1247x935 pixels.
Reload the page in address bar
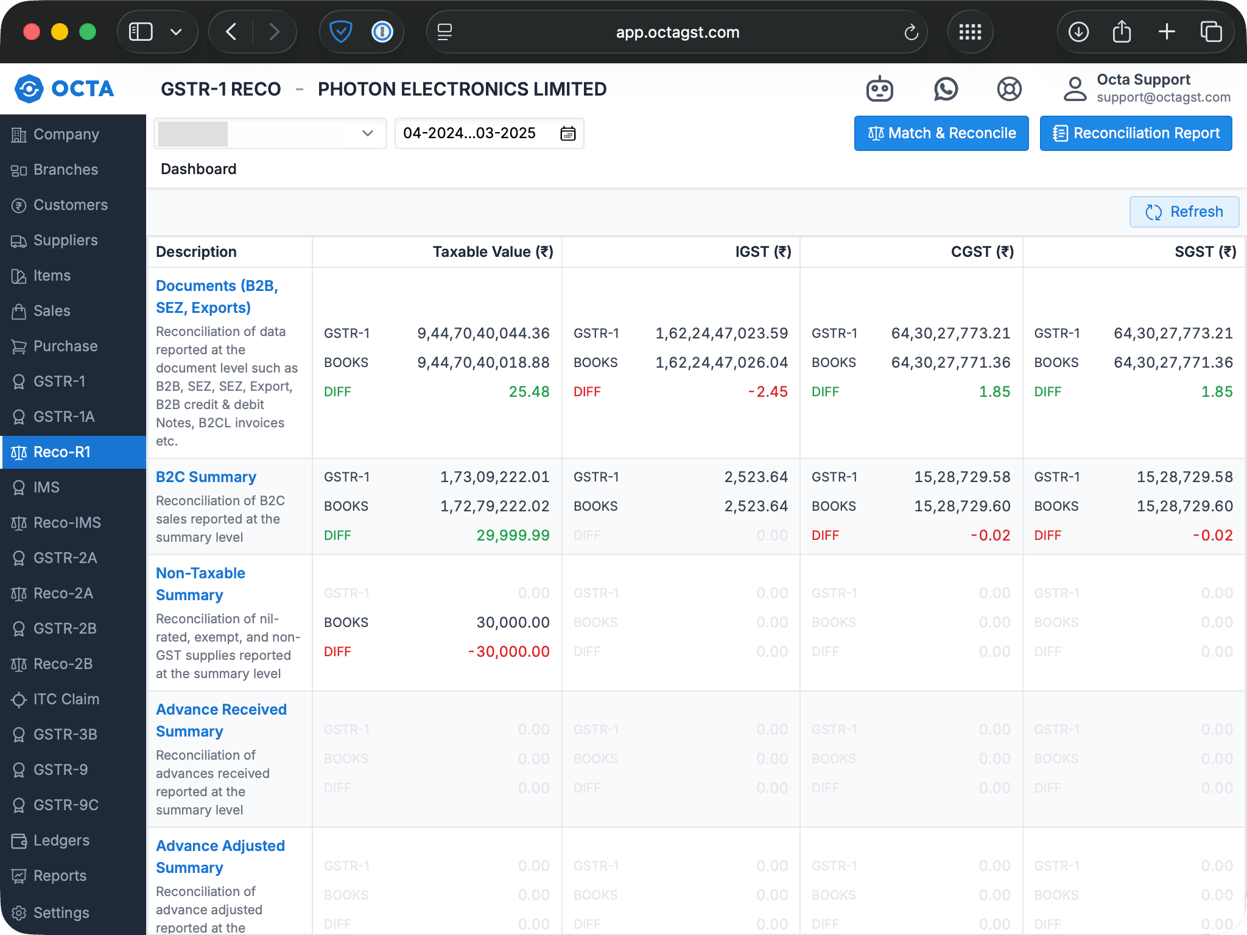[x=911, y=32]
